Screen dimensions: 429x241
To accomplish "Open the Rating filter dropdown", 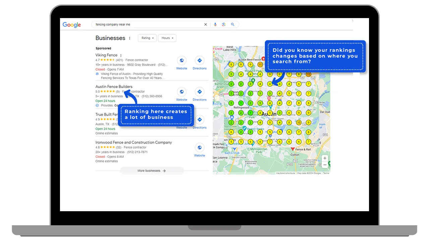I will point(147,38).
